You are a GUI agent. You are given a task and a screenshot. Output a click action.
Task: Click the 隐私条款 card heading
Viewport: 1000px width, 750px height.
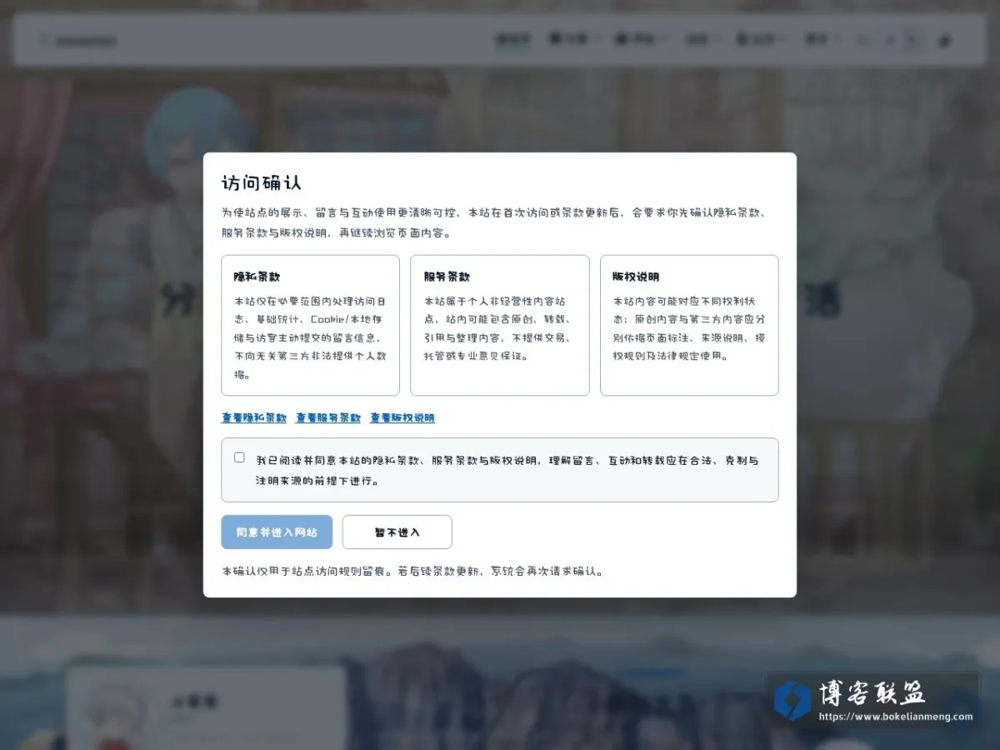coord(257,277)
